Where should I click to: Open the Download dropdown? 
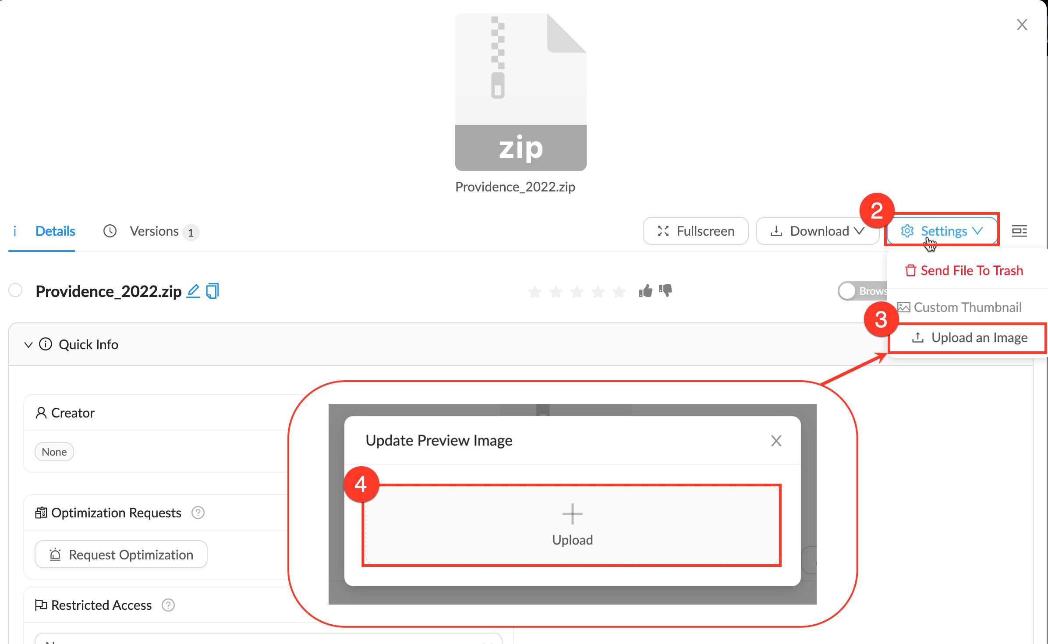(x=818, y=231)
